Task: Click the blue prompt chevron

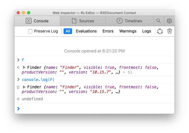Action: pos(18,109)
